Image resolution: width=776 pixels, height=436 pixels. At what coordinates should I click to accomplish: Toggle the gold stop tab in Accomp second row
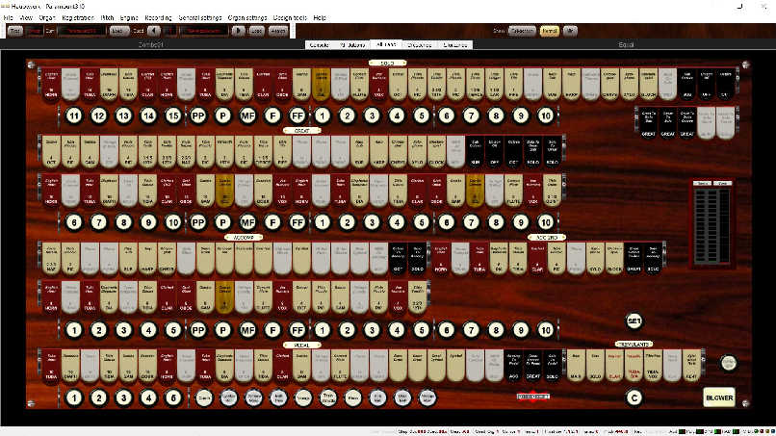224,297
